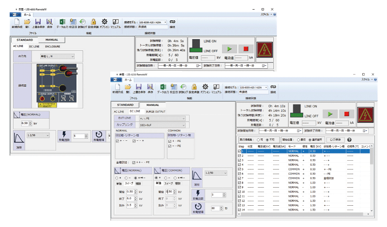Click connect (接続) chain icon in front window
The height and width of the screenshot is (227, 387).
coord(273,87)
